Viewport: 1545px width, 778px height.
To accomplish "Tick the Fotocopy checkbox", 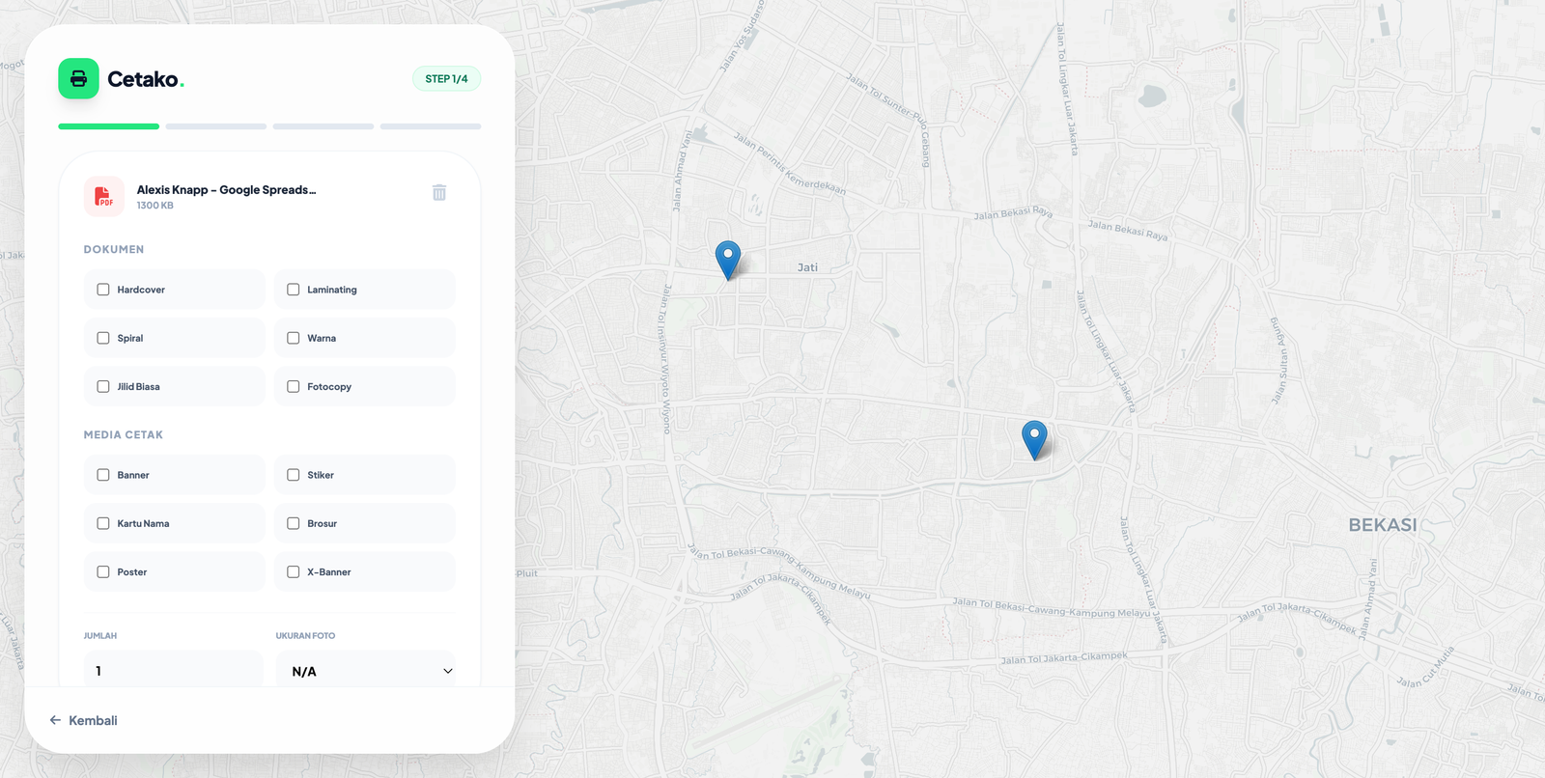I will pyautogui.click(x=294, y=386).
